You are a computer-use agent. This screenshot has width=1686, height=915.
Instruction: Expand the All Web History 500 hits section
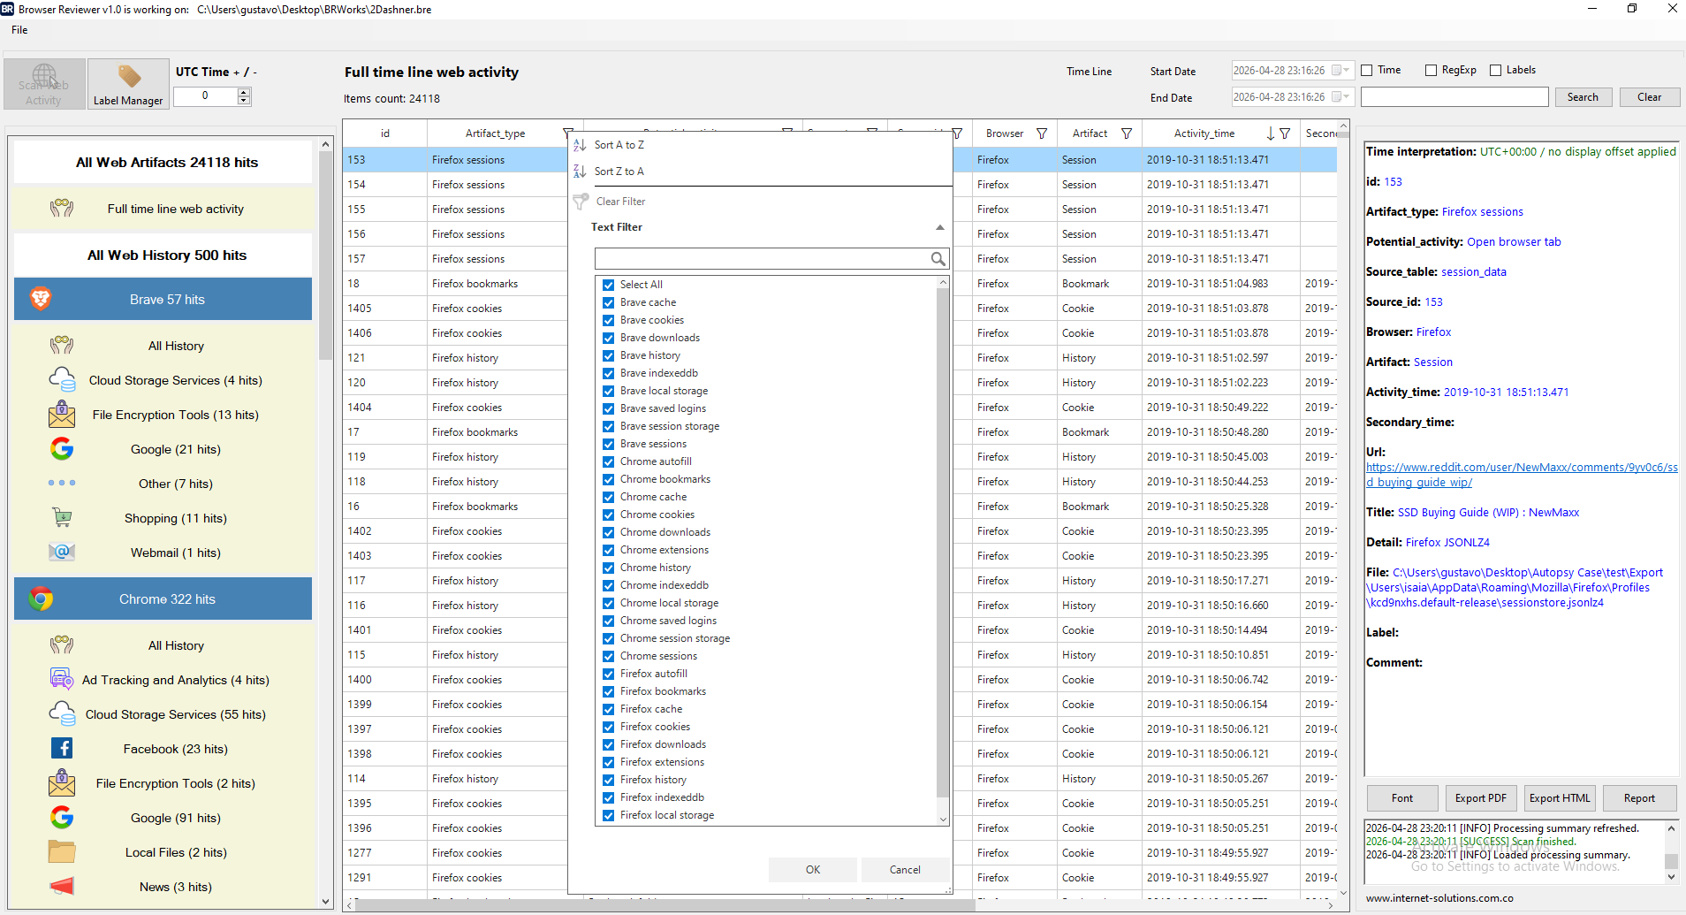click(163, 255)
